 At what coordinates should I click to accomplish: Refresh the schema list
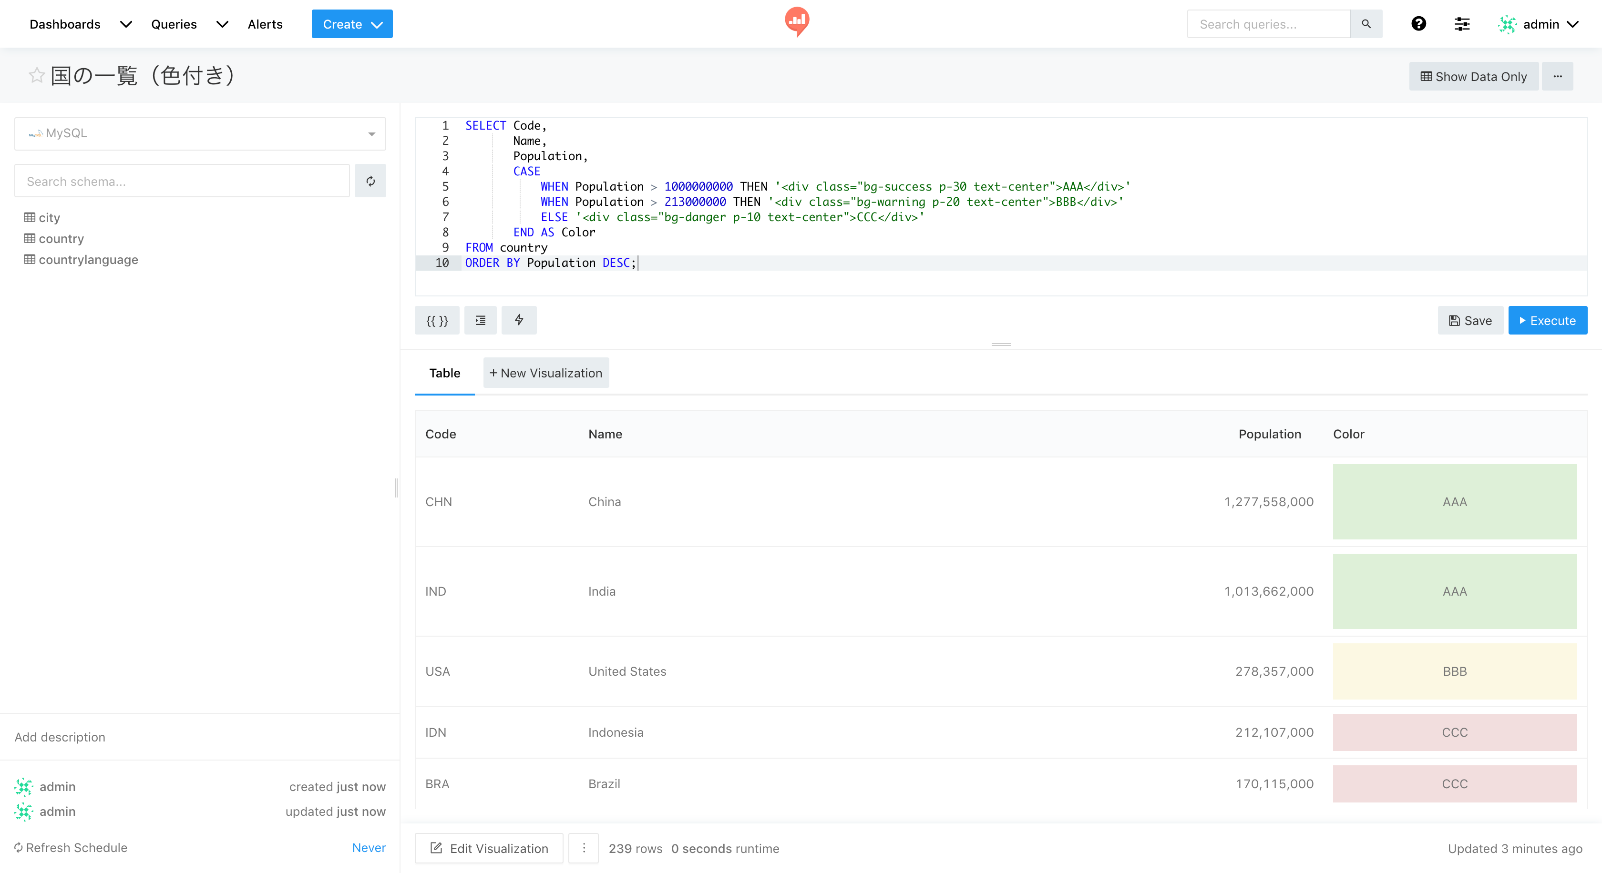click(370, 181)
